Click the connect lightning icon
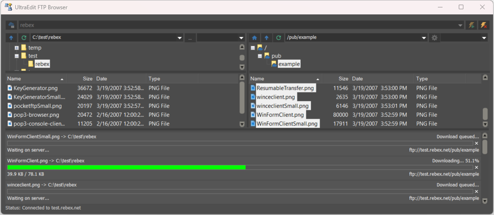Viewport: 494px width, 215px height. click(471, 25)
